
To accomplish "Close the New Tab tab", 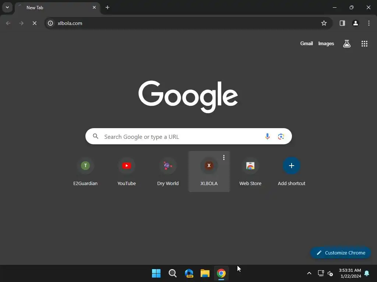I will tap(94, 7).
